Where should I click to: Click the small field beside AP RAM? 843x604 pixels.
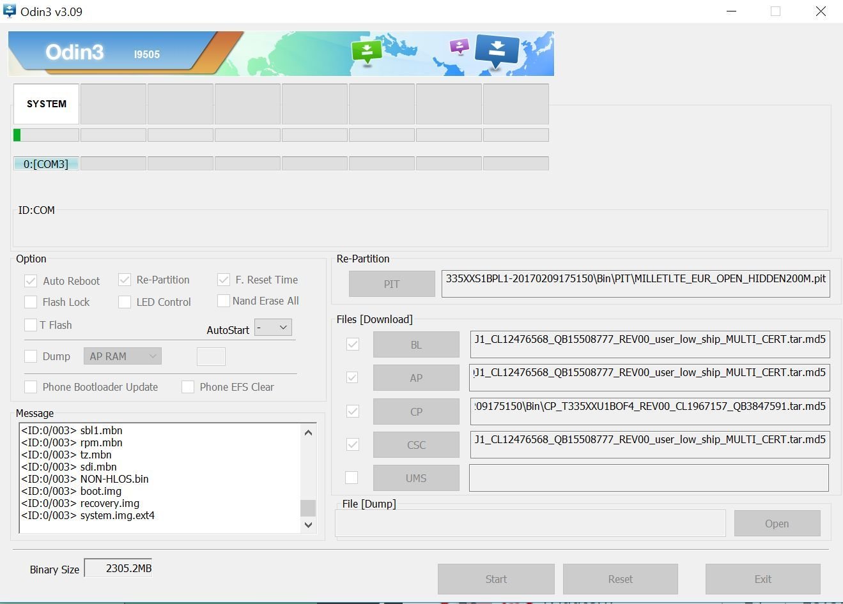click(x=211, y=356)
